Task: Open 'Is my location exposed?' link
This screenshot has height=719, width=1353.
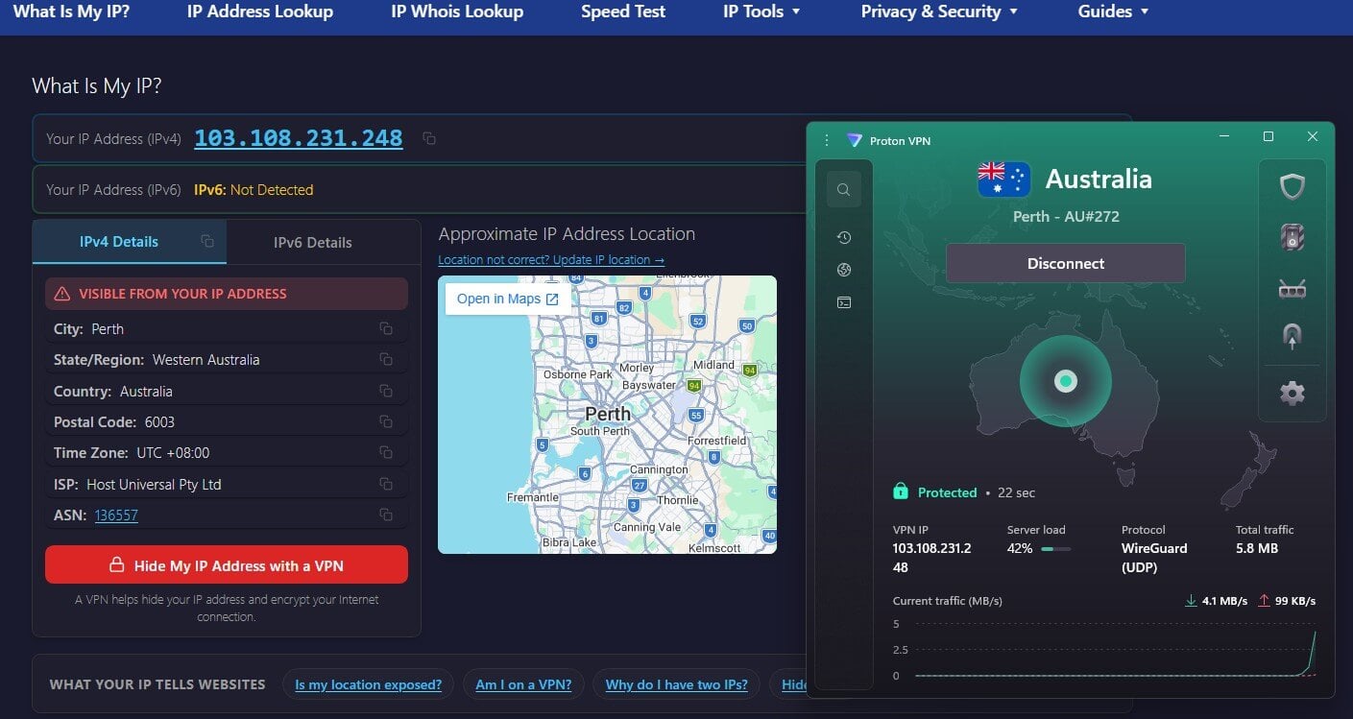Action: [369, 684]
